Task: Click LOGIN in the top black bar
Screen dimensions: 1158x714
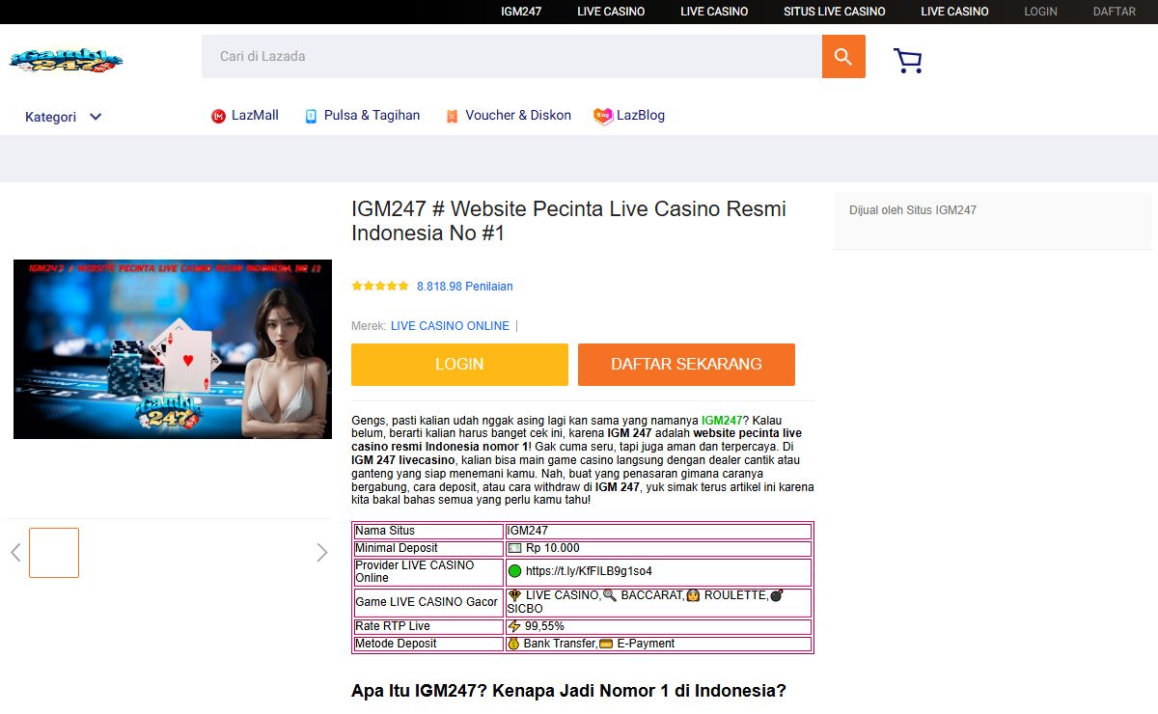Action: pos(1040,12)
